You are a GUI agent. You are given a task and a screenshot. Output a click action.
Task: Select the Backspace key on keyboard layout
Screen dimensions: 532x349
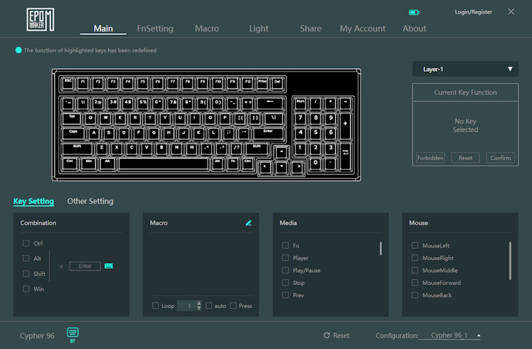[x=270, y=103]
